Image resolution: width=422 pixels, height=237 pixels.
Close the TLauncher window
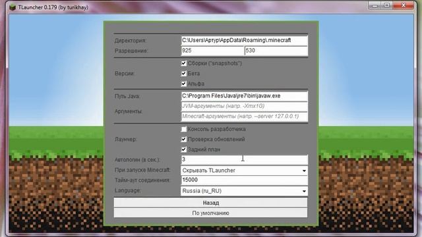(x=403, y=5)
